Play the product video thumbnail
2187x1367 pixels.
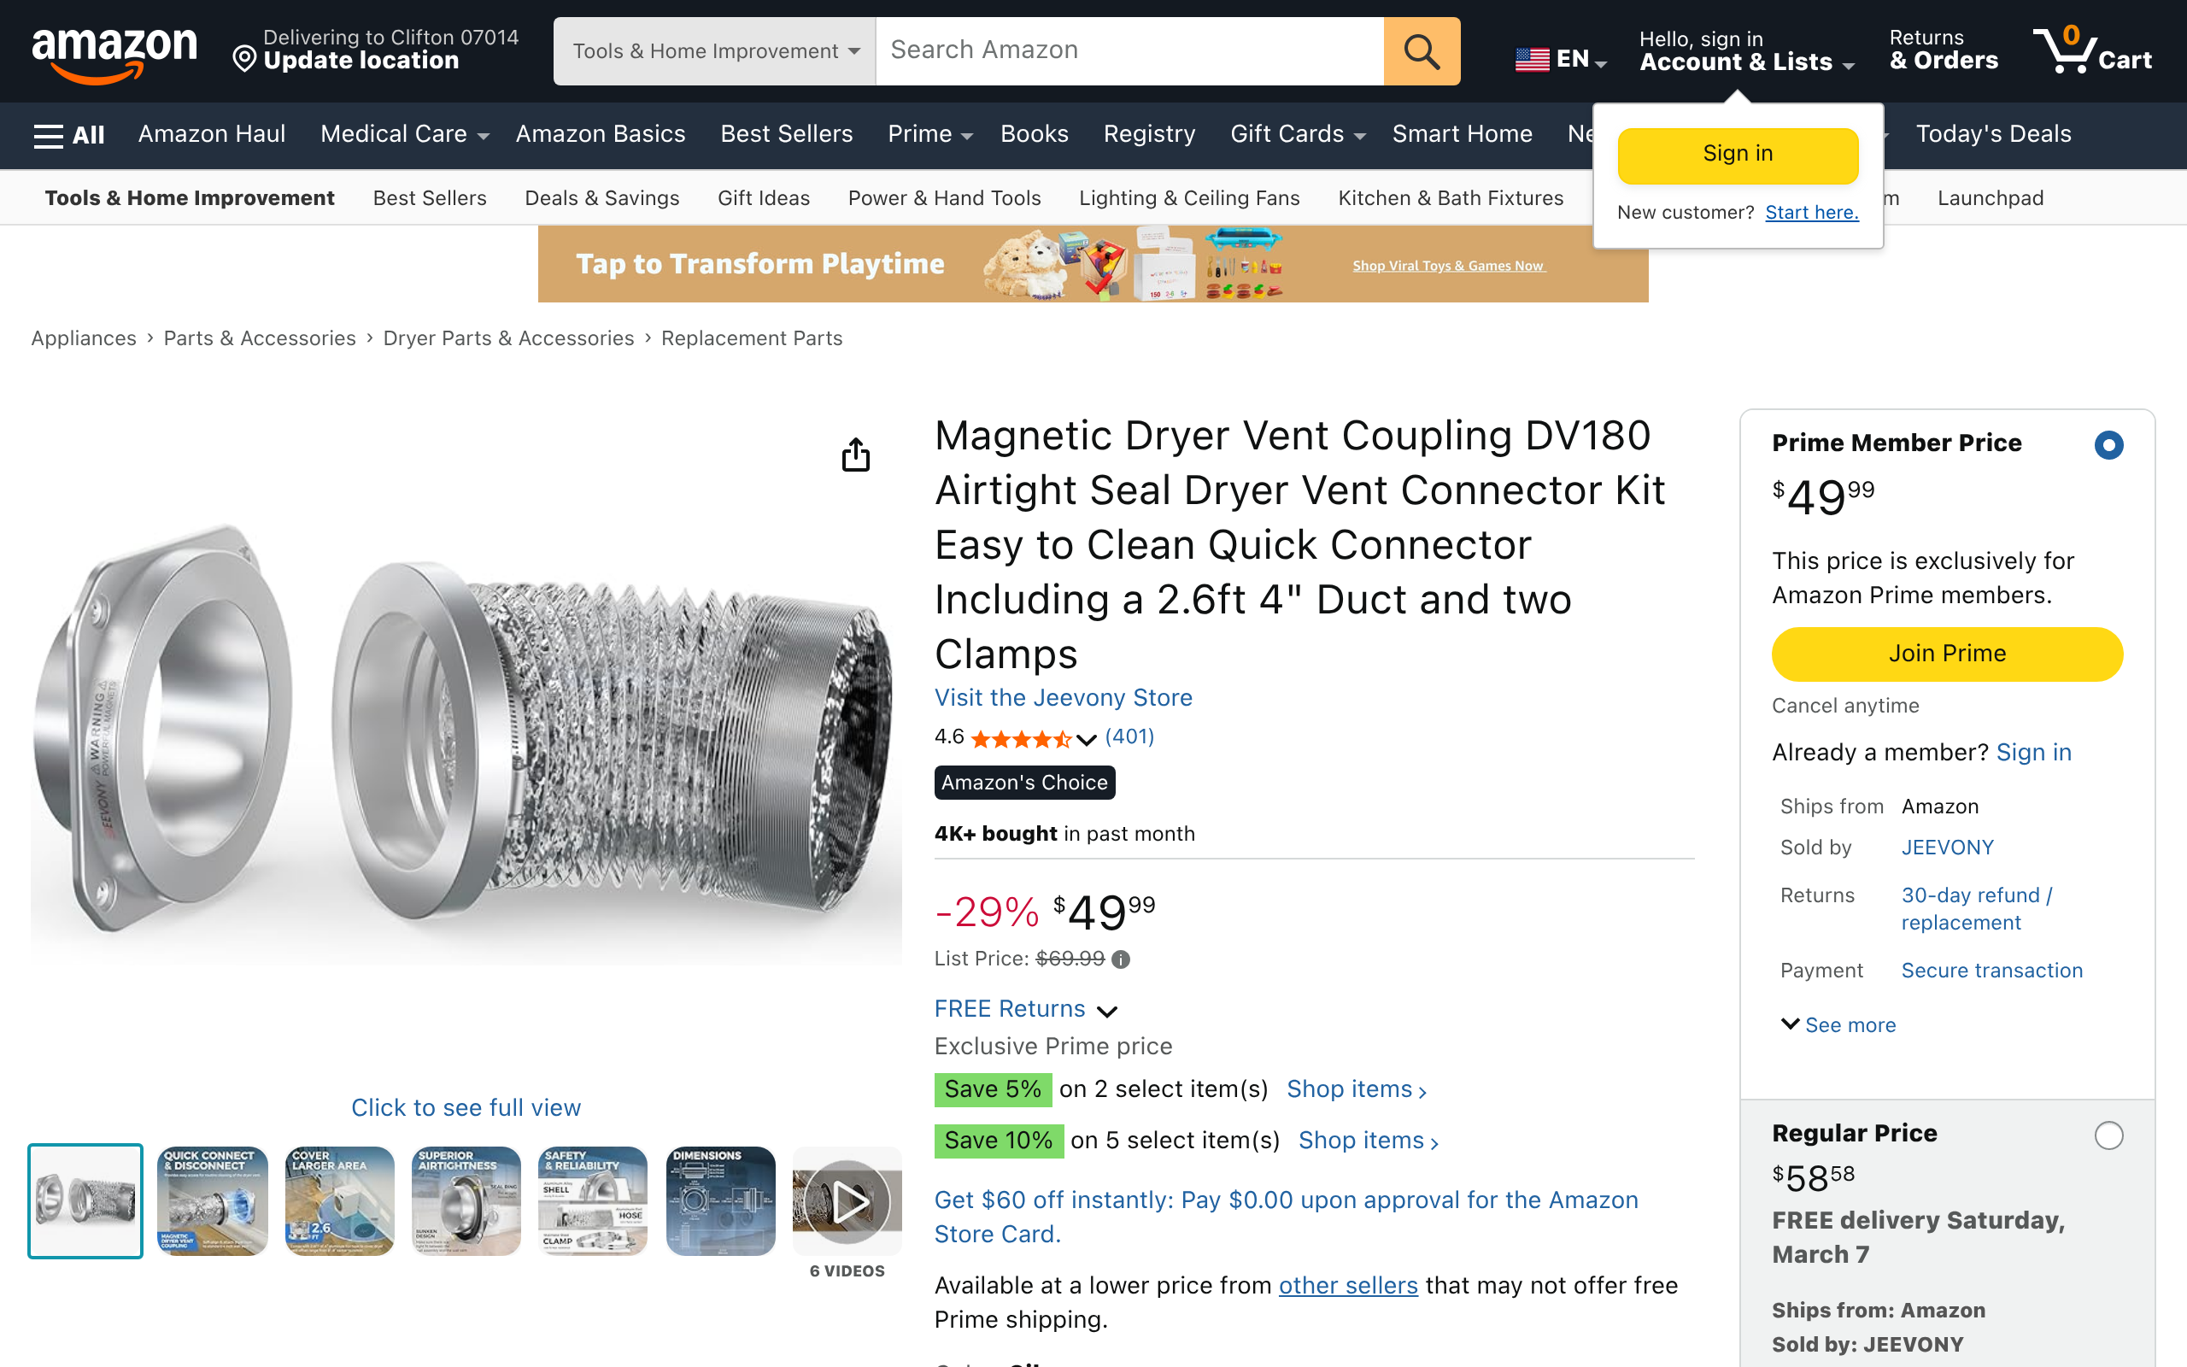pyautogui.click(x=847, y=1200)
